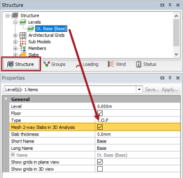The width and height of the screenshot is (183, 178).
Task: Click the Architectural Grids icon
Action: pos(23,35)
